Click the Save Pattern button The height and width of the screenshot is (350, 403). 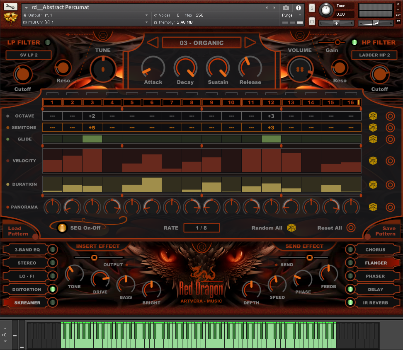tap(385, 231)
